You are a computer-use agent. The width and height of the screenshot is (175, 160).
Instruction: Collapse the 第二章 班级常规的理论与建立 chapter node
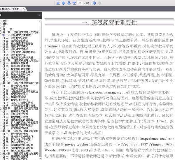tap(1, 61)
